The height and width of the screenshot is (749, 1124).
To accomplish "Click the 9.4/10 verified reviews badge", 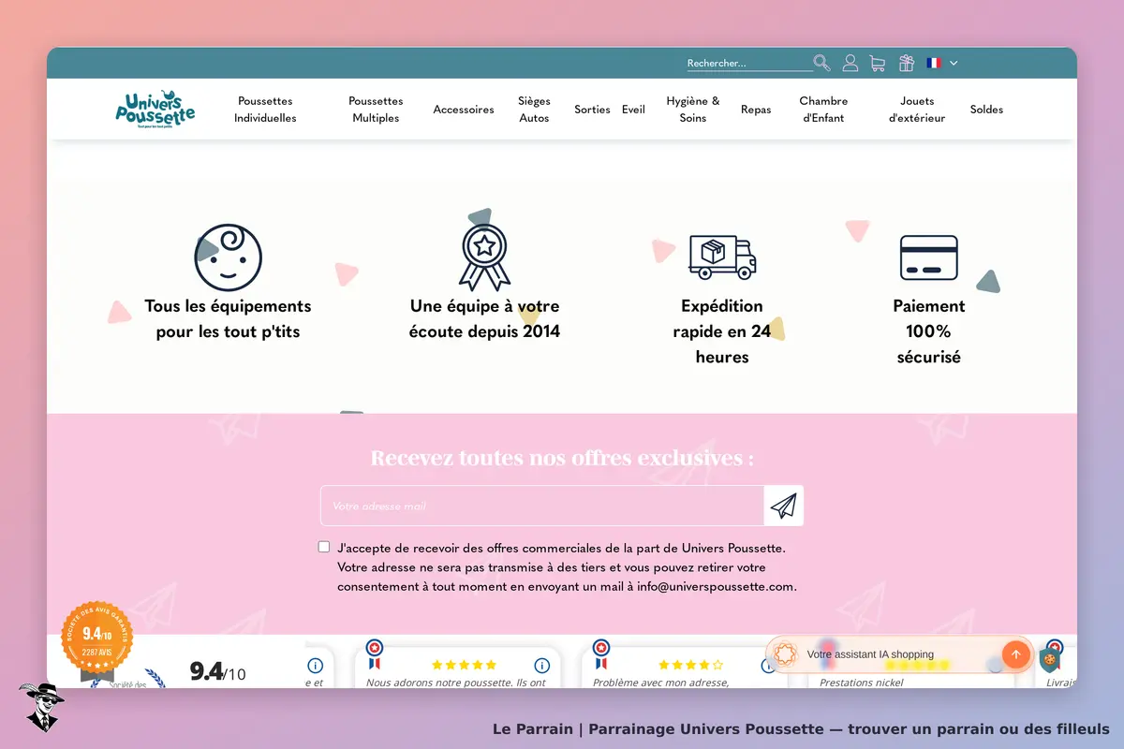I will (x=97, y=639).
